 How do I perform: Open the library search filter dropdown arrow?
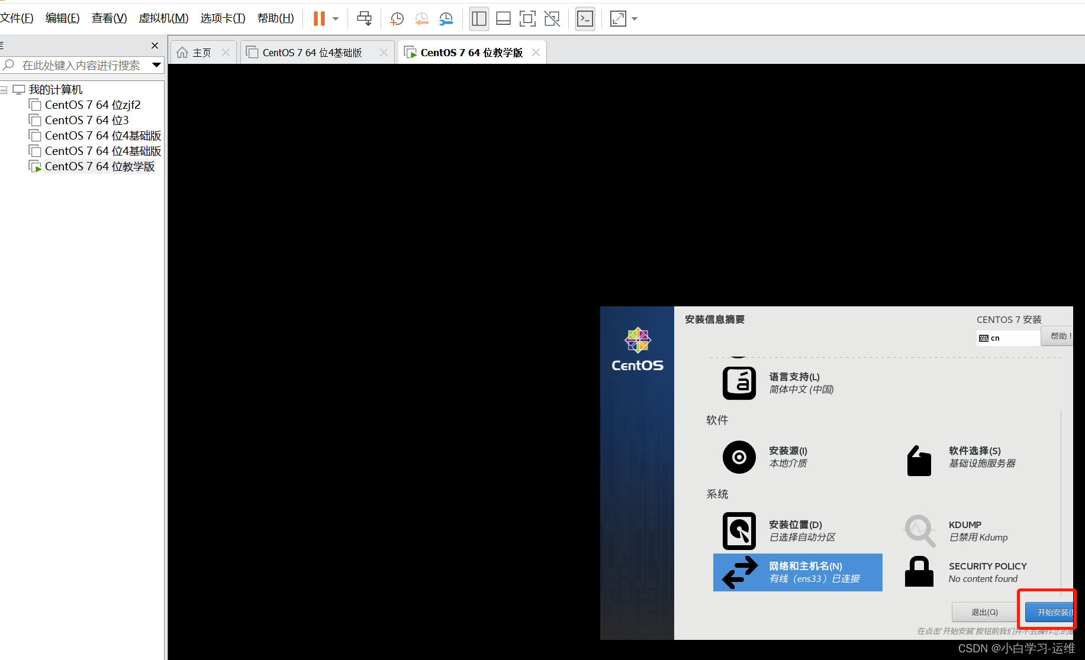pyautogui.click(x=156, y=65)
